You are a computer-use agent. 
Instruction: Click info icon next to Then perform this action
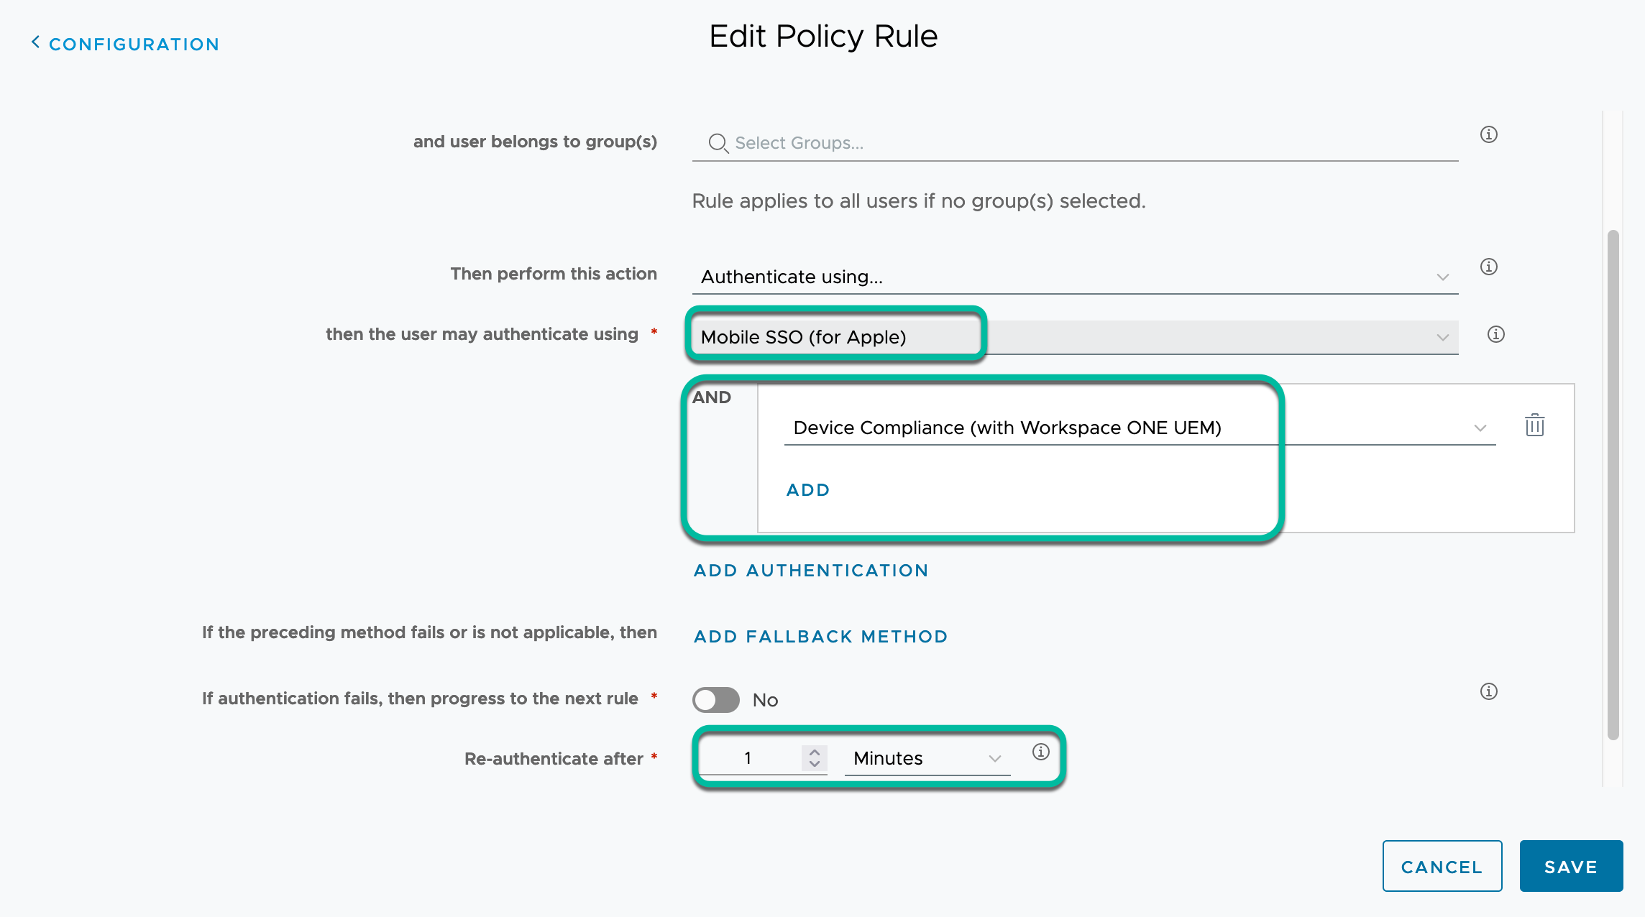pos(1488,267)
